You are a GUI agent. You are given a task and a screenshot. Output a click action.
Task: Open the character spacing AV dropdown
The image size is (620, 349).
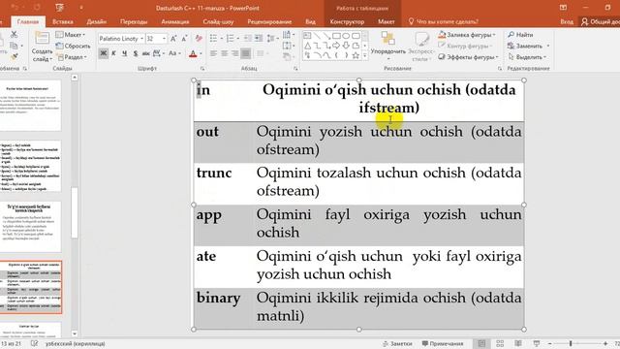(159, 53)
